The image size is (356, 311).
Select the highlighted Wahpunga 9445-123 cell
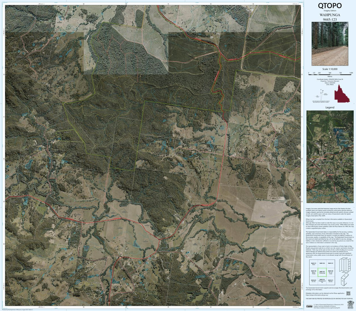[x=322, y=272]
